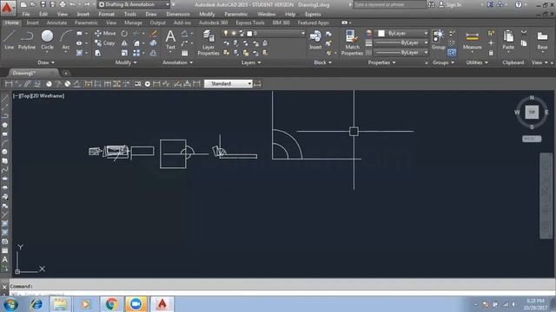Screen dimensions: 556x312
Task: Toggle layer on/off light bulb
Action: tap(226, 33)
